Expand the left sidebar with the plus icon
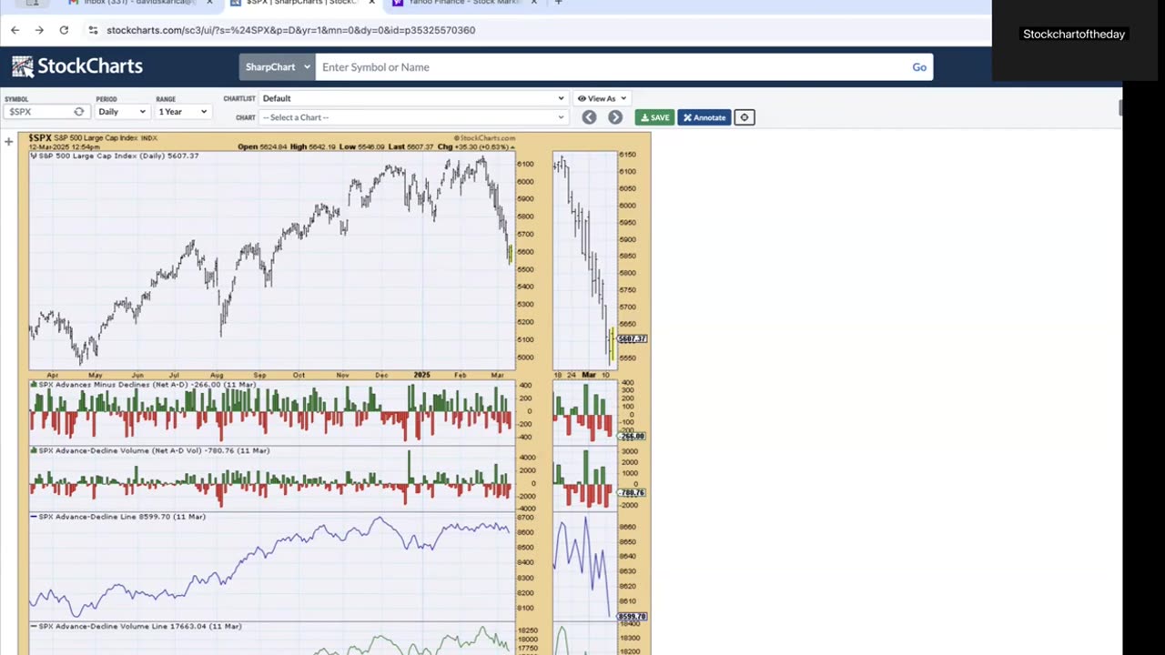 tap(8, 141)
